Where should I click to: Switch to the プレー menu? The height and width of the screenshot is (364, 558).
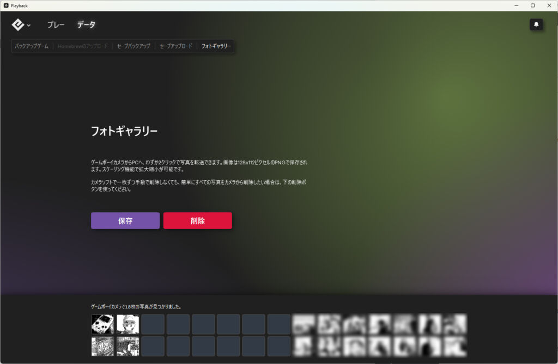click(56, 24)
